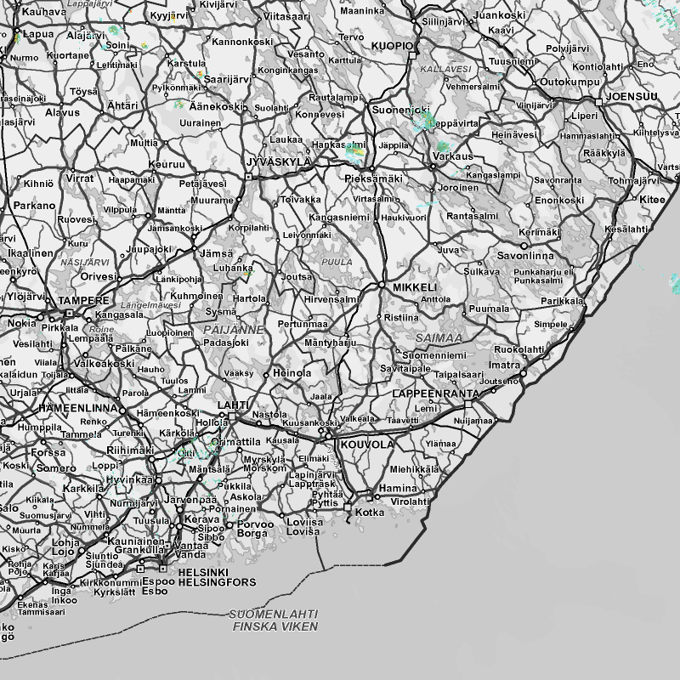
Task: Click the Suonenjoki town name
Action: (400, 110)
